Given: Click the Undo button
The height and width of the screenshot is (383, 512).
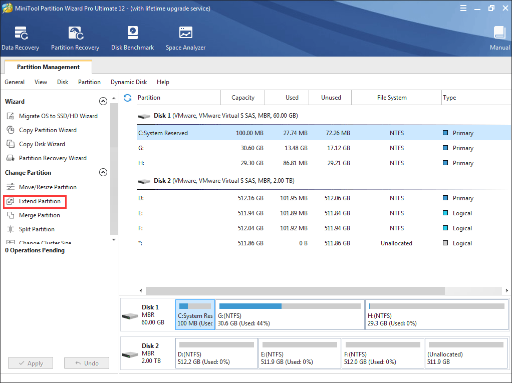Looking at the screenshot, I should click(x=87, y=363).
